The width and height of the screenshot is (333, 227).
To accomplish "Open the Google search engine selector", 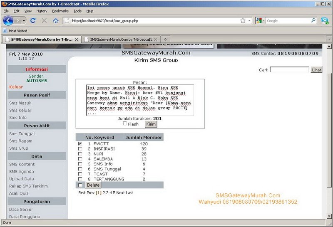I will [260, 20].
